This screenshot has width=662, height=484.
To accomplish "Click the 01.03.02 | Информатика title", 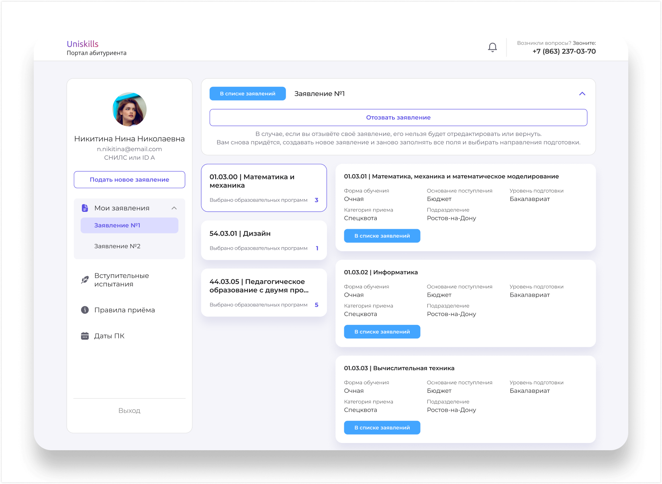I will [381, 272].
